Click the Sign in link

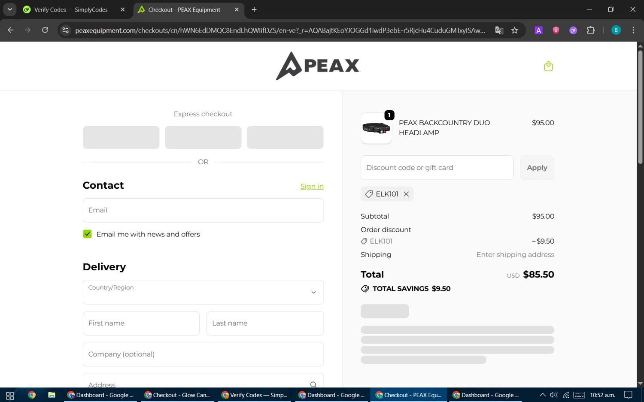[312, 186]
